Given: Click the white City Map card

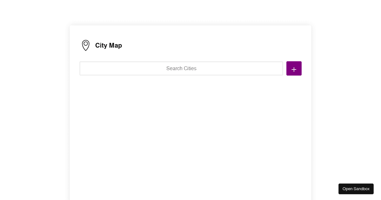Looking at the screenshot, I should pyautogui.click(x=190, y=111).
